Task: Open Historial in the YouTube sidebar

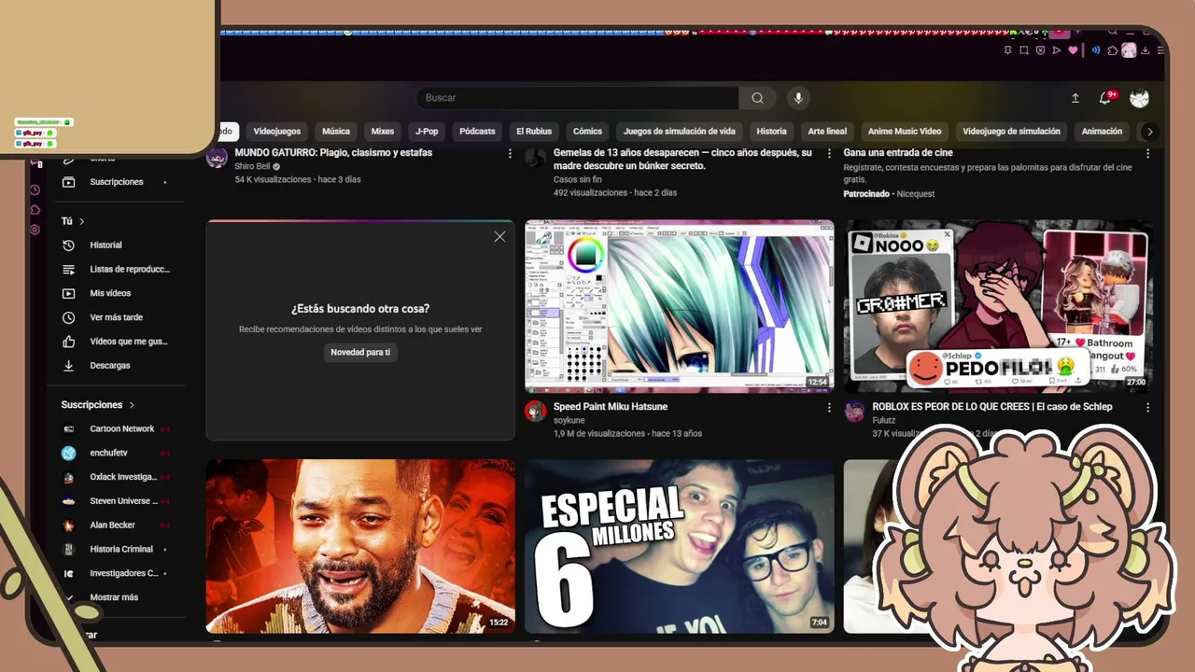Action: 116,245
